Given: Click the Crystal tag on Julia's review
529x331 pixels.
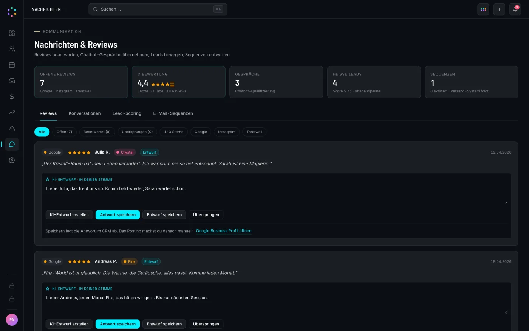Looking at the screenshot, I should coord(125,152).
